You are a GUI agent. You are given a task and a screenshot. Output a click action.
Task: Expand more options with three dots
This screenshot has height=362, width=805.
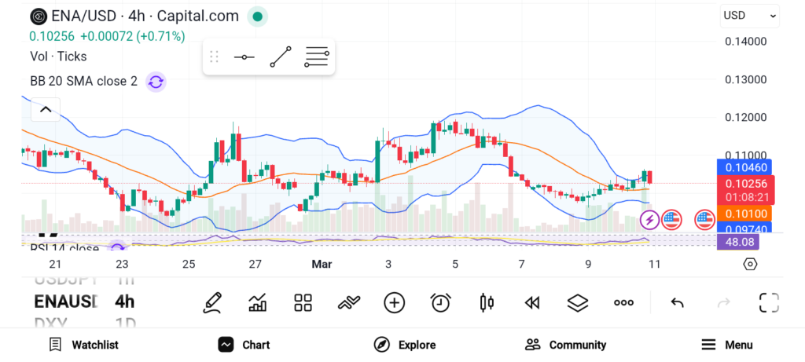(623, 302)
